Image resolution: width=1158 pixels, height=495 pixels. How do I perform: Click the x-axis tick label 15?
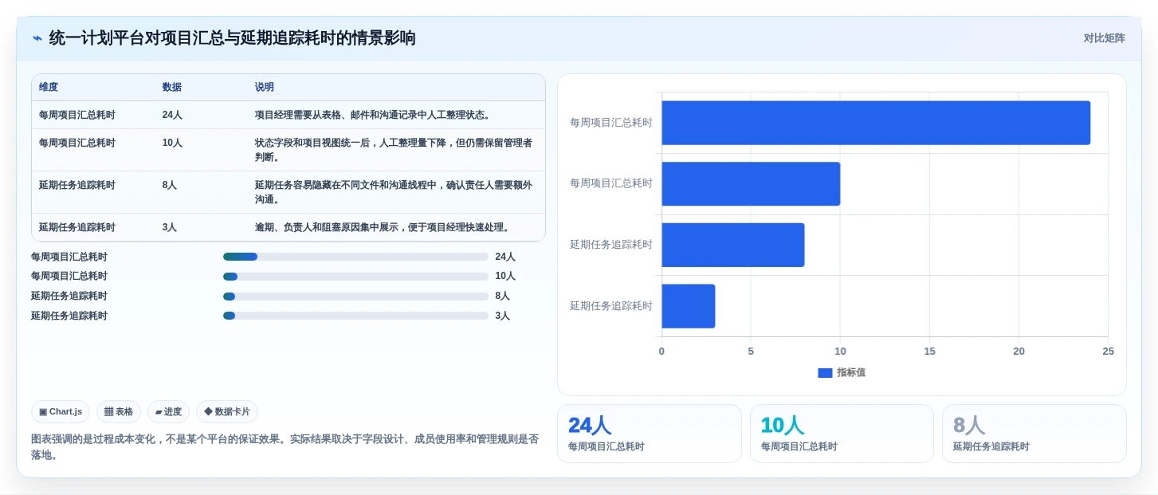929,352
